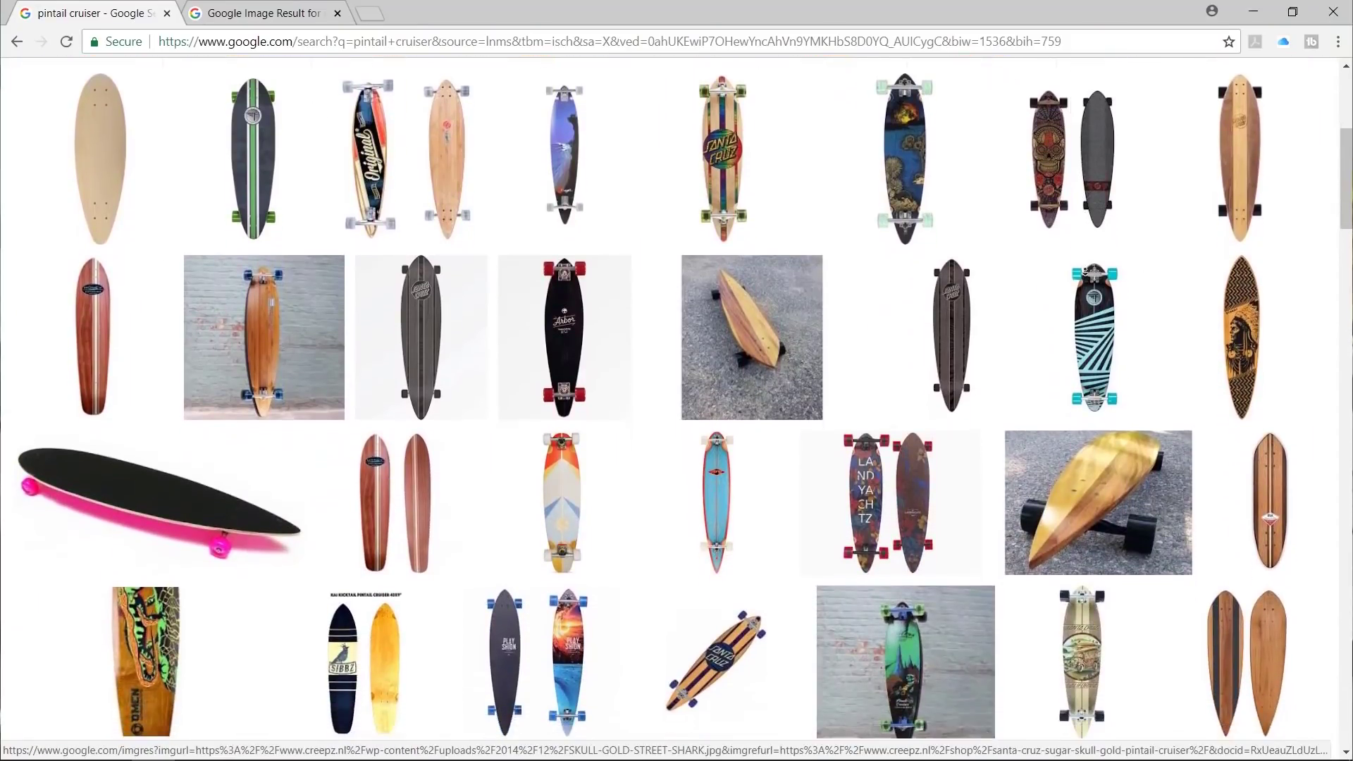Open the Toby extension icon
The width and height of the screenshot is (1353, 761).
click(x=1312, y=42)
